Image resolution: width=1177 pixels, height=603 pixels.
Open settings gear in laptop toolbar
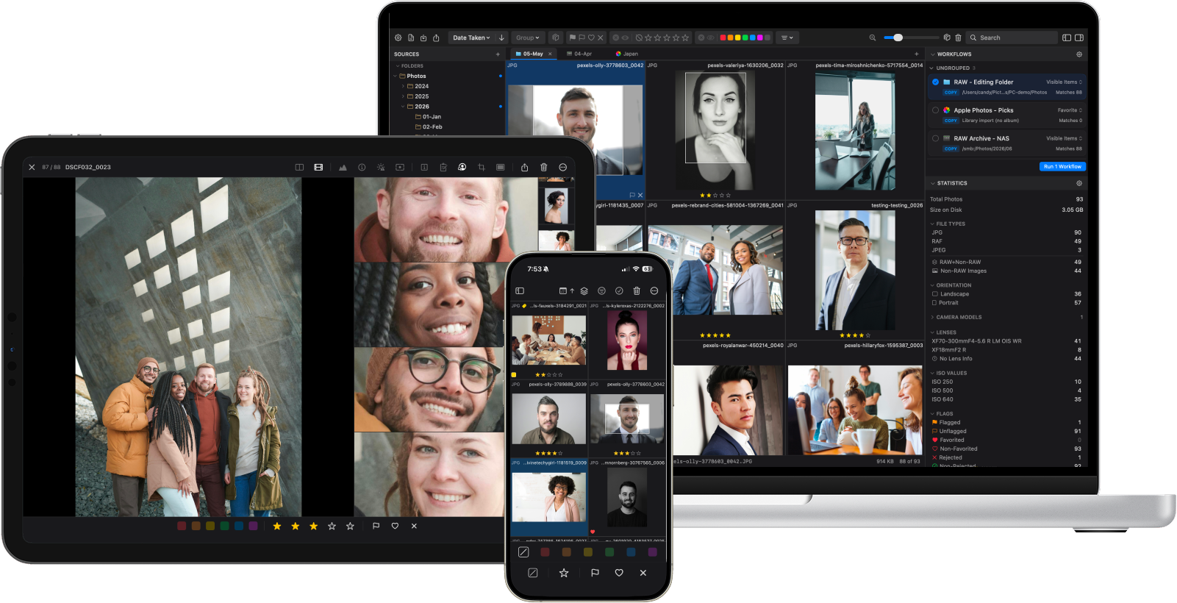398,38
